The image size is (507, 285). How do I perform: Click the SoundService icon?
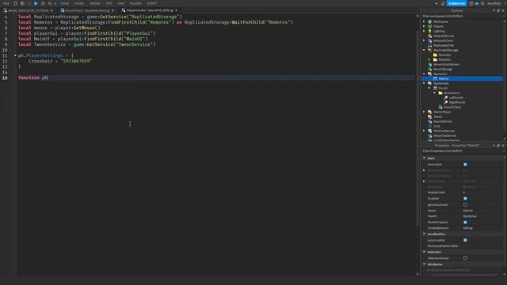pos(429,121)
